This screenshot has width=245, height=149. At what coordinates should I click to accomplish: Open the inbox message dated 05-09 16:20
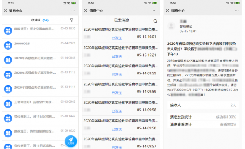(x=40, y=133)
